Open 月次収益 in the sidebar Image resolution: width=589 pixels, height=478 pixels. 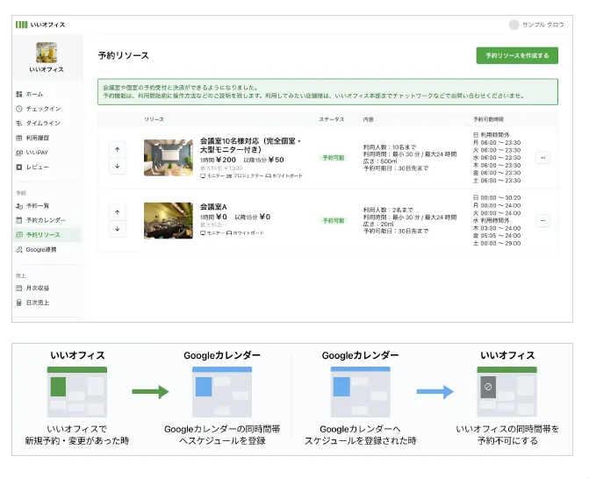(32, 289)
